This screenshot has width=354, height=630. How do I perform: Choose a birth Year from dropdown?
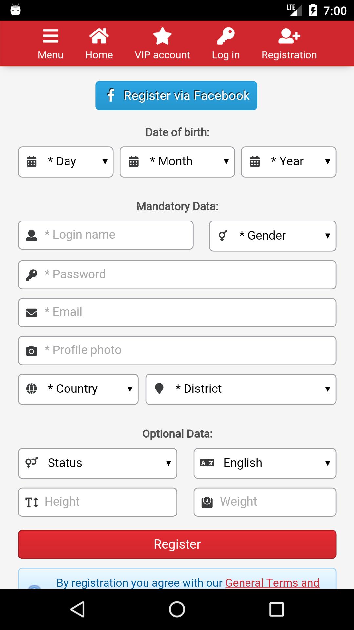click(288, 162)
